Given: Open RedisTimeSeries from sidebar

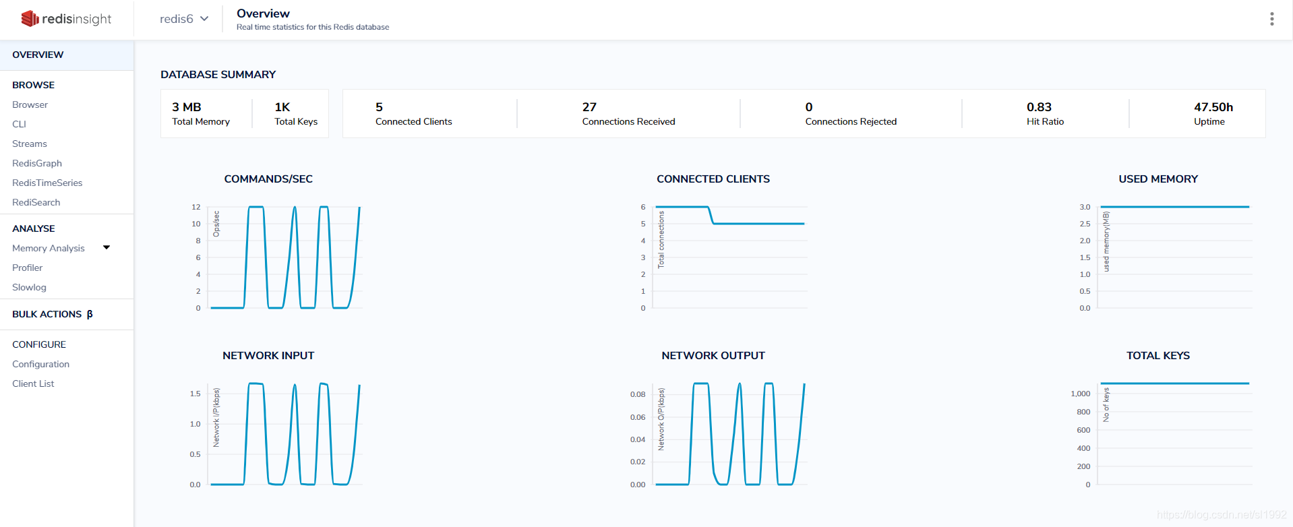Looking at the screenshot, I should tap(47, 183).
